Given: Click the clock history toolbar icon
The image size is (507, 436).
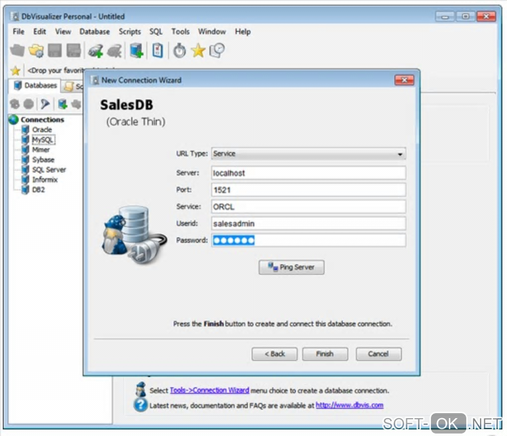Looking at the screenshot, I should (x=217, y=51).
